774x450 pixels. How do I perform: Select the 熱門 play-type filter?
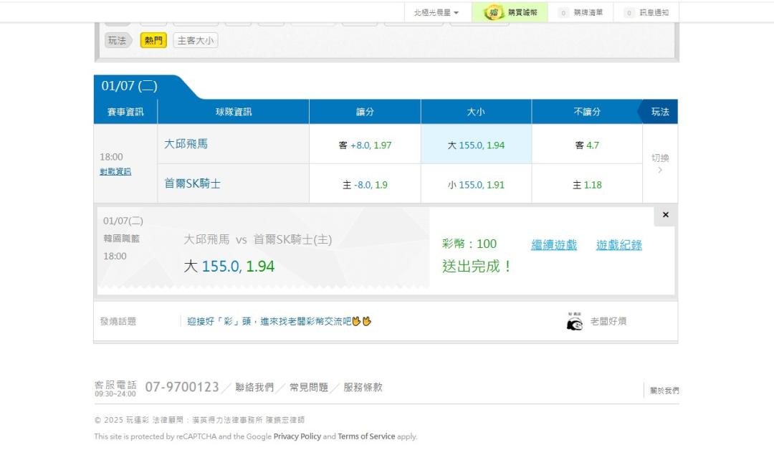coord(153,40)
